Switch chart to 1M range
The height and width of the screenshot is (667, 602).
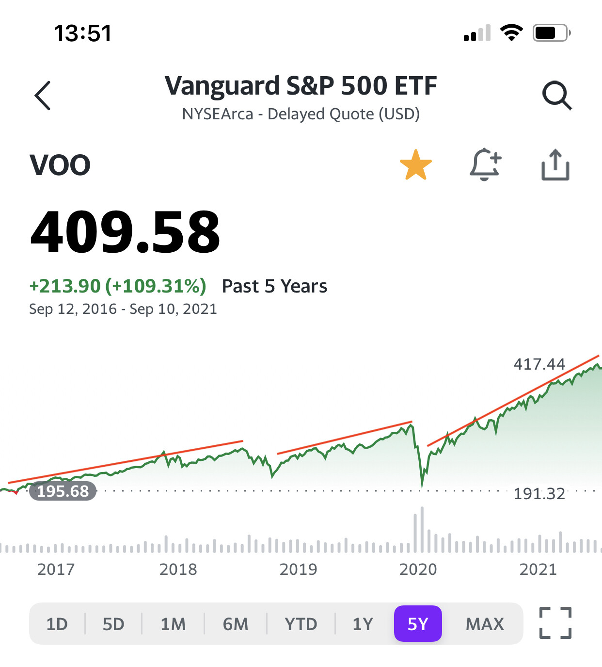173,624
